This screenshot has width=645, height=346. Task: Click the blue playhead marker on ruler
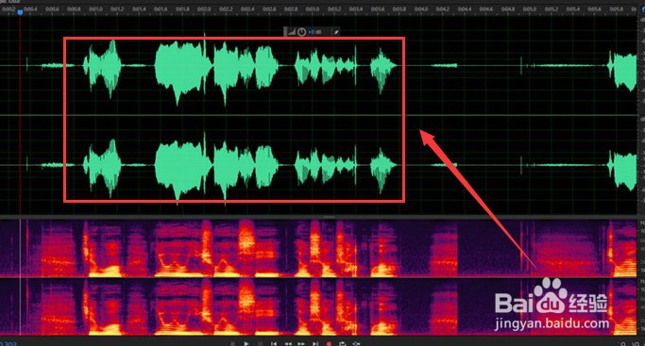point(20,12)
